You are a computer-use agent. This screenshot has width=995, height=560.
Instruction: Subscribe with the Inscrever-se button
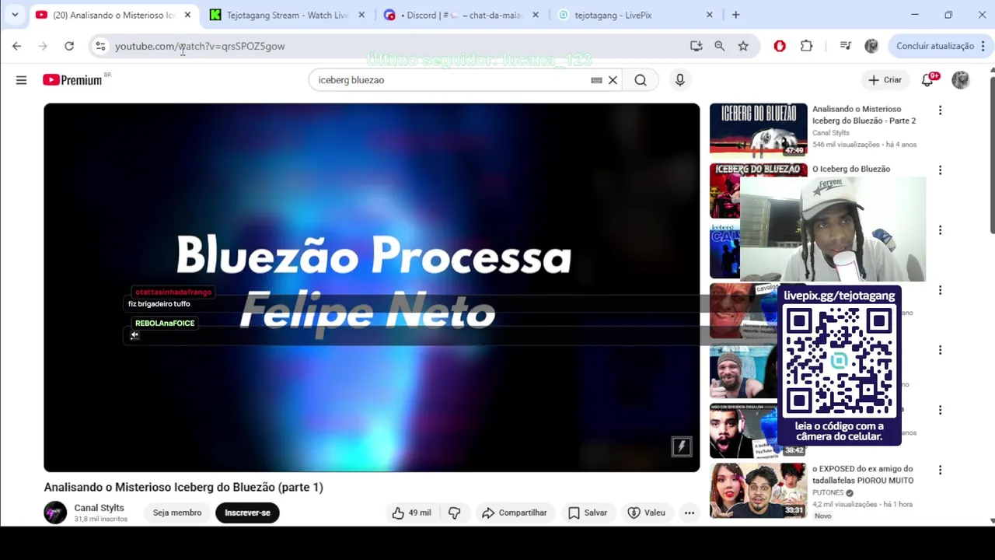pos(247,513)
